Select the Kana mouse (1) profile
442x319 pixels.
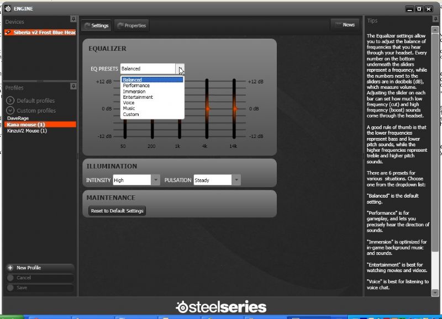tap(40, 124)
